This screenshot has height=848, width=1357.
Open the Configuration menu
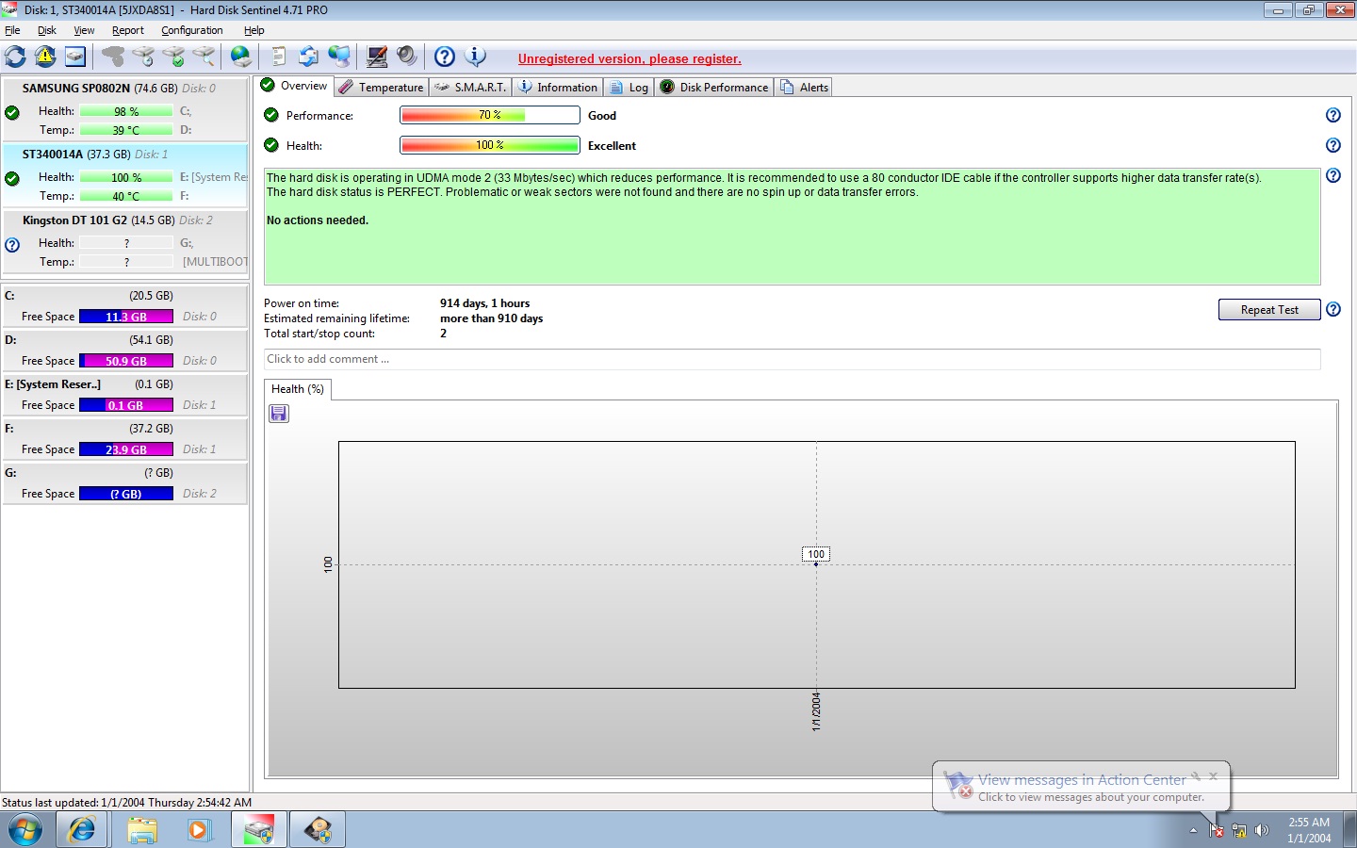(x=192, y=30)
